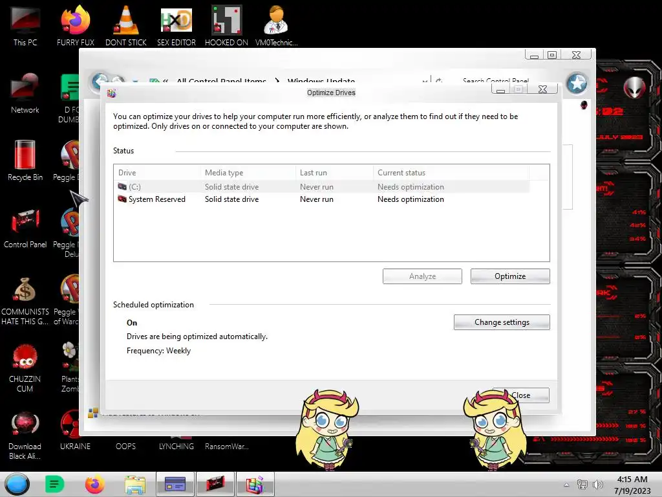Image resolution: width=662 pixels, height=497 pixels.
Task: Open the green notes app on taskbar
Action: pyautogui.click(x=54, y=484)
